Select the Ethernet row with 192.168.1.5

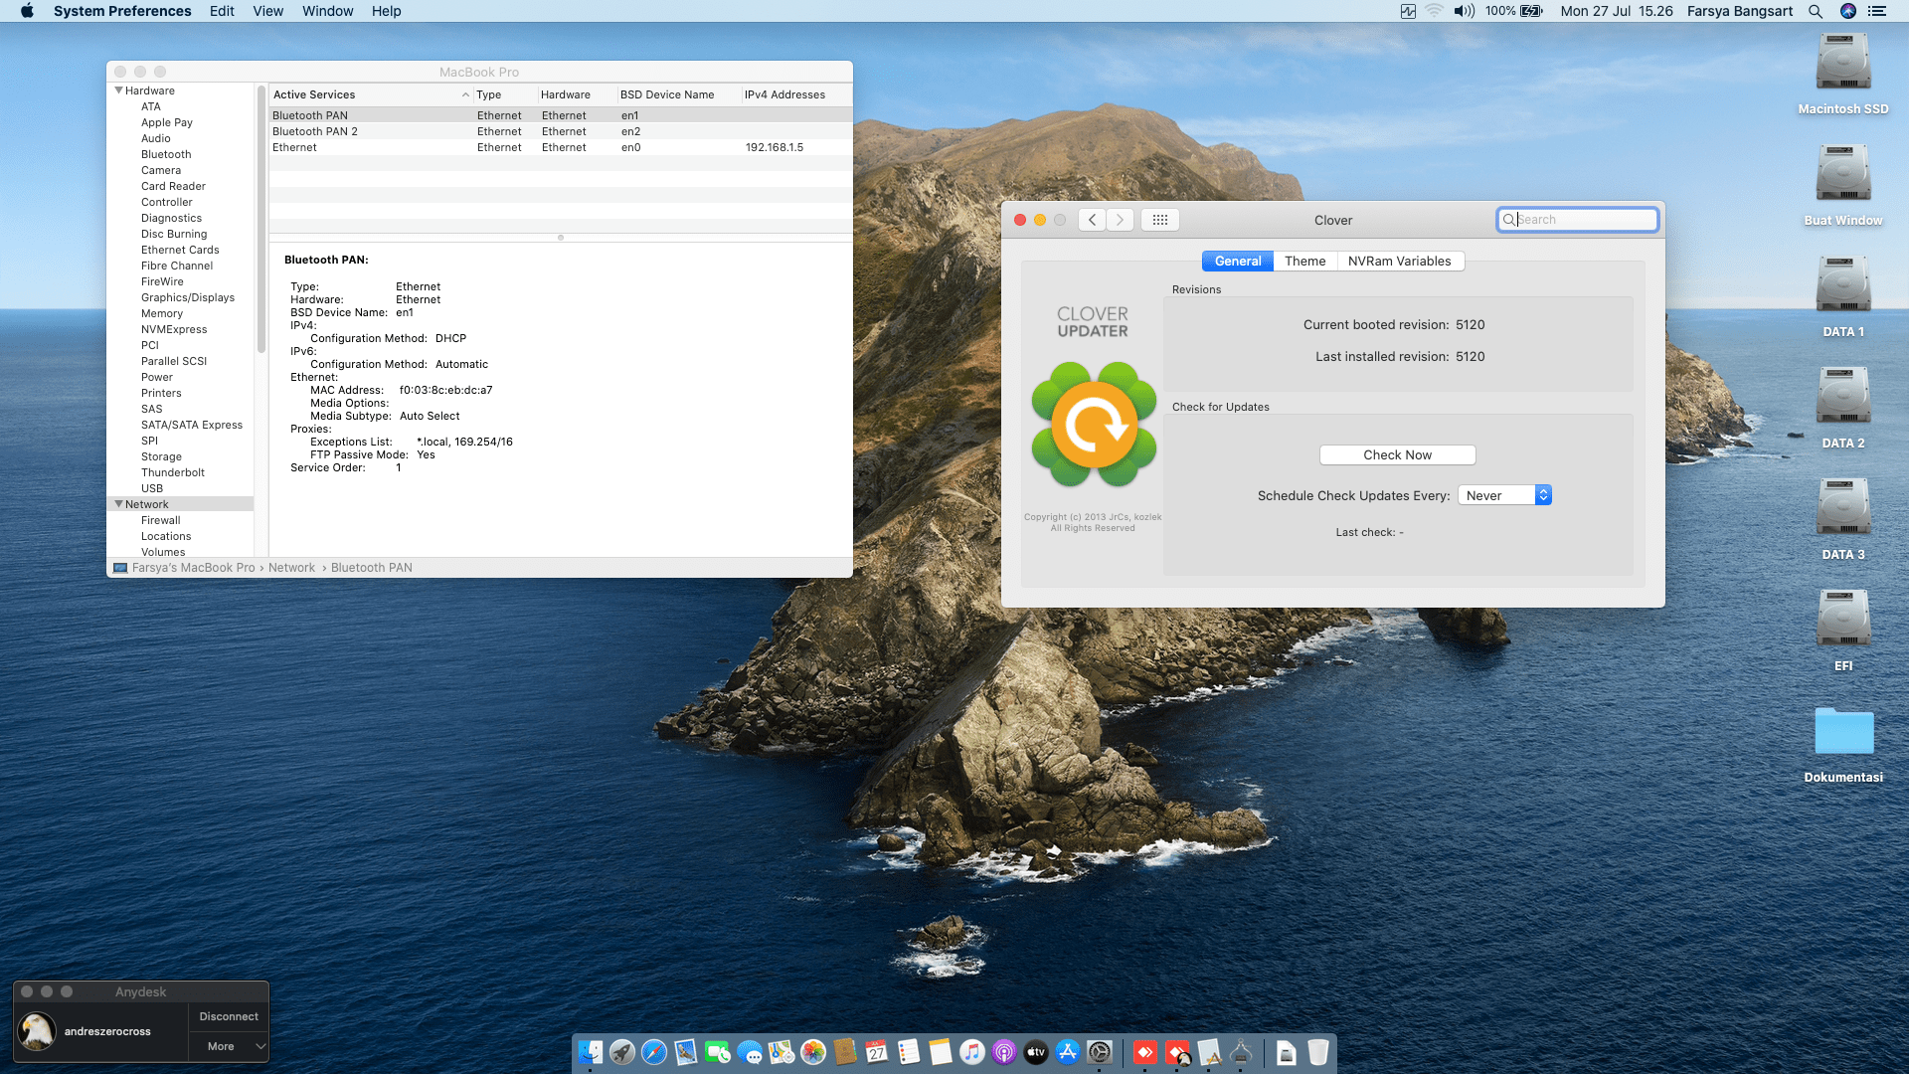point(560,147)
